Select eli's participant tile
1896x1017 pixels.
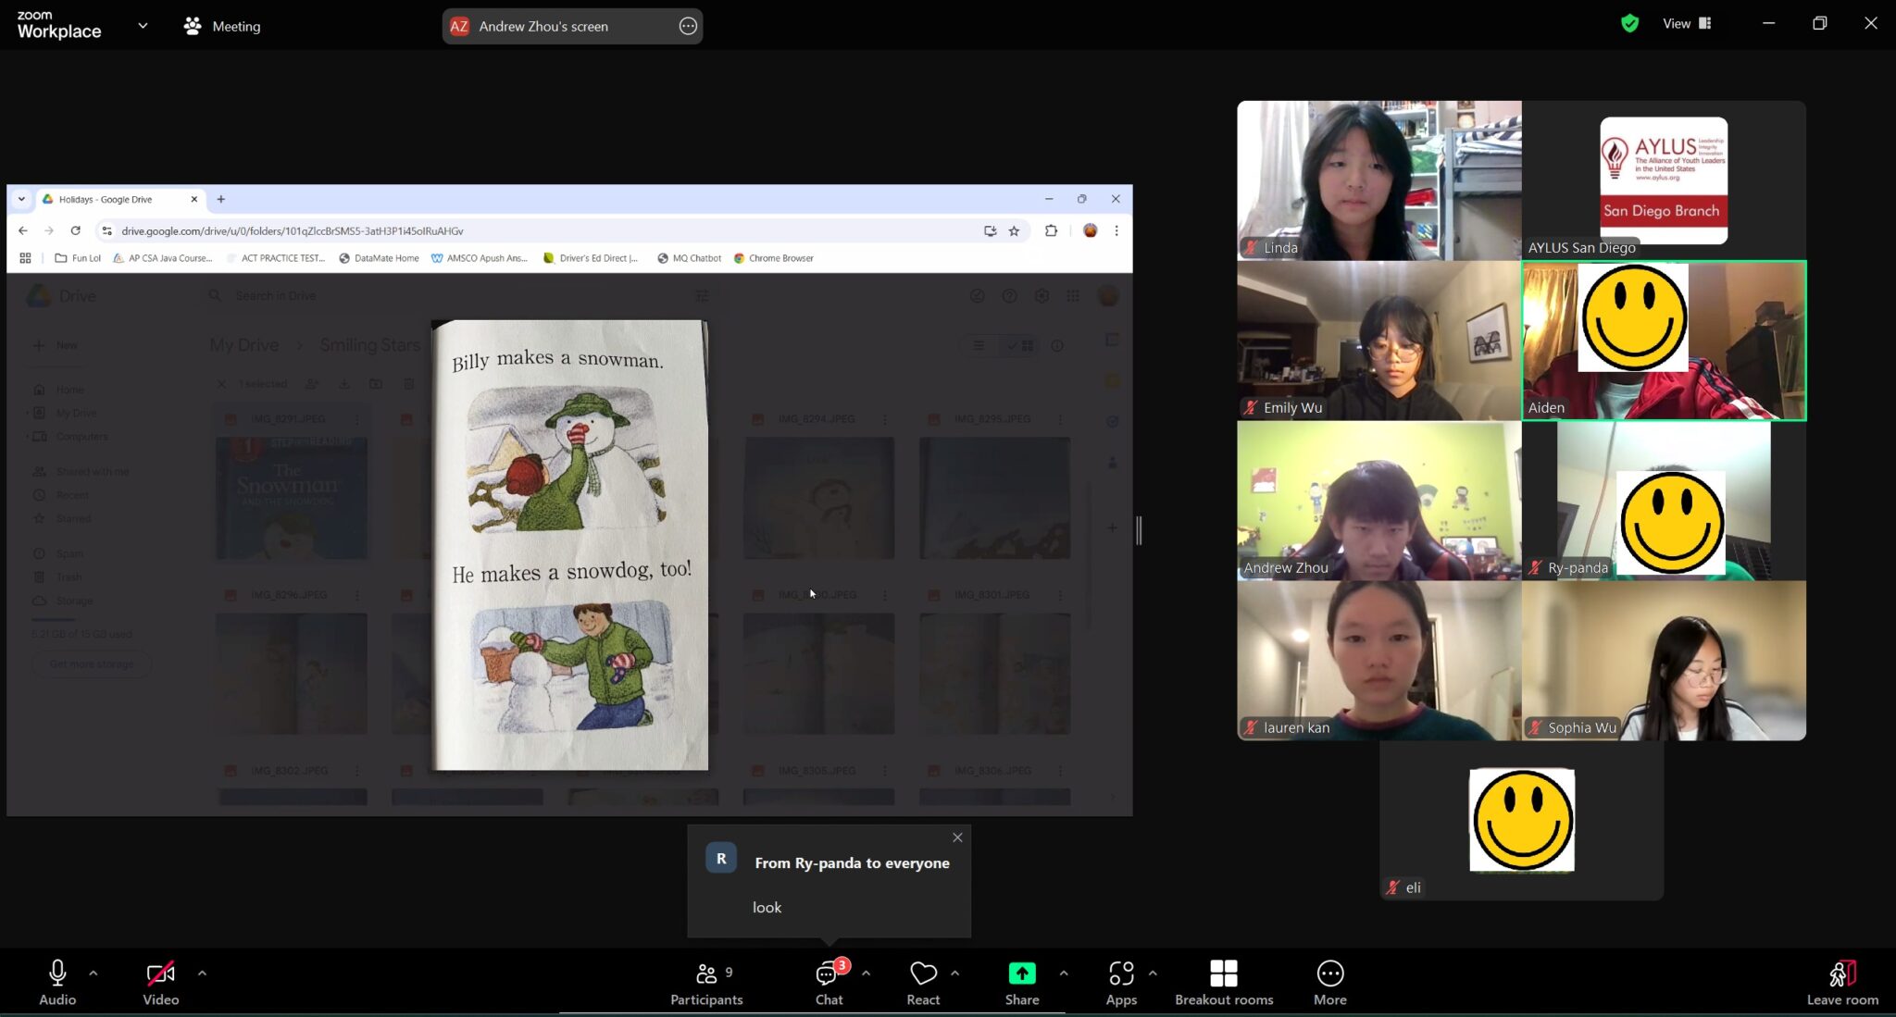(x=1521, y=821)
